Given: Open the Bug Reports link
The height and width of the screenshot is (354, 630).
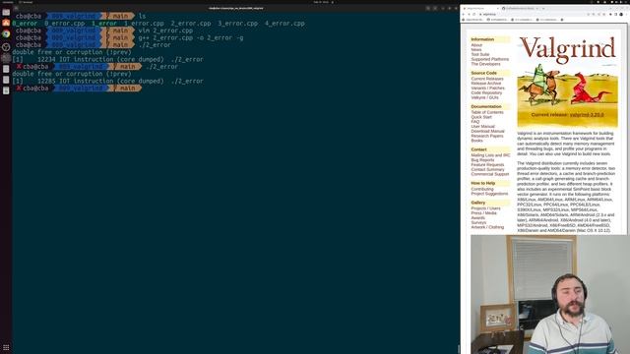Looking at the screenshot, I should (482, 160).
